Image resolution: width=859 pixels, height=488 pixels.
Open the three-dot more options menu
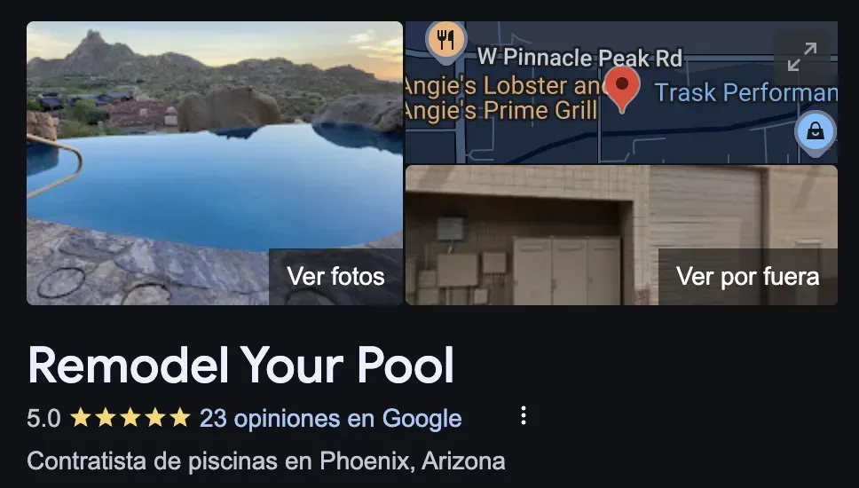pos(524,416)
